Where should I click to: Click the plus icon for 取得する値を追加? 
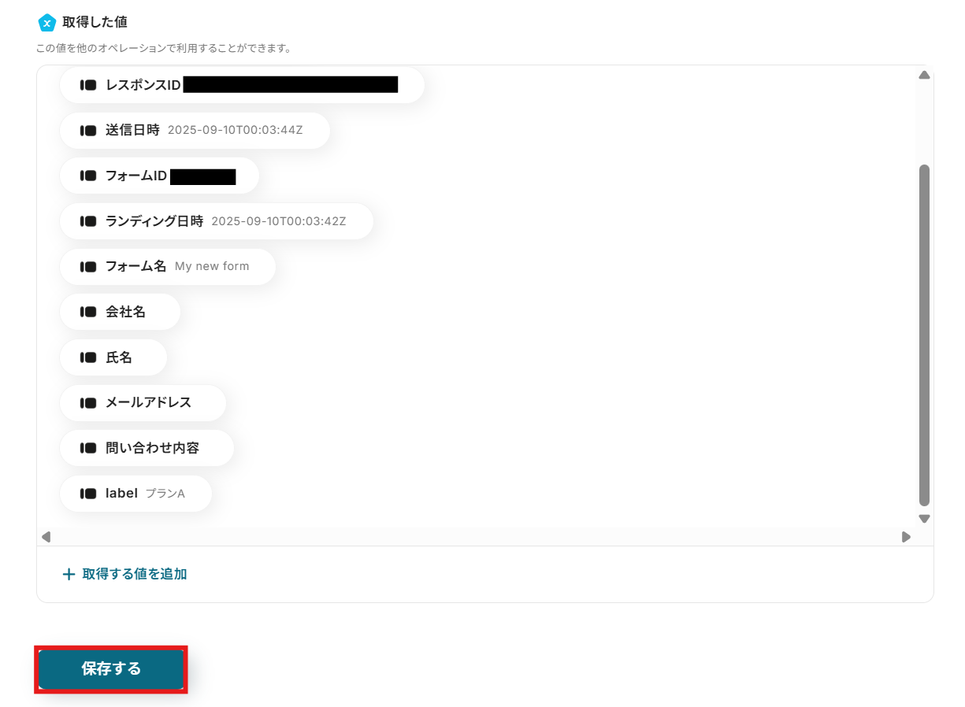pos(69,574)
